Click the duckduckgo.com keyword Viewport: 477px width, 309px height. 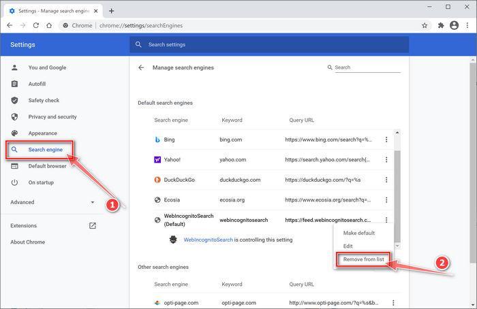[240, 180]
